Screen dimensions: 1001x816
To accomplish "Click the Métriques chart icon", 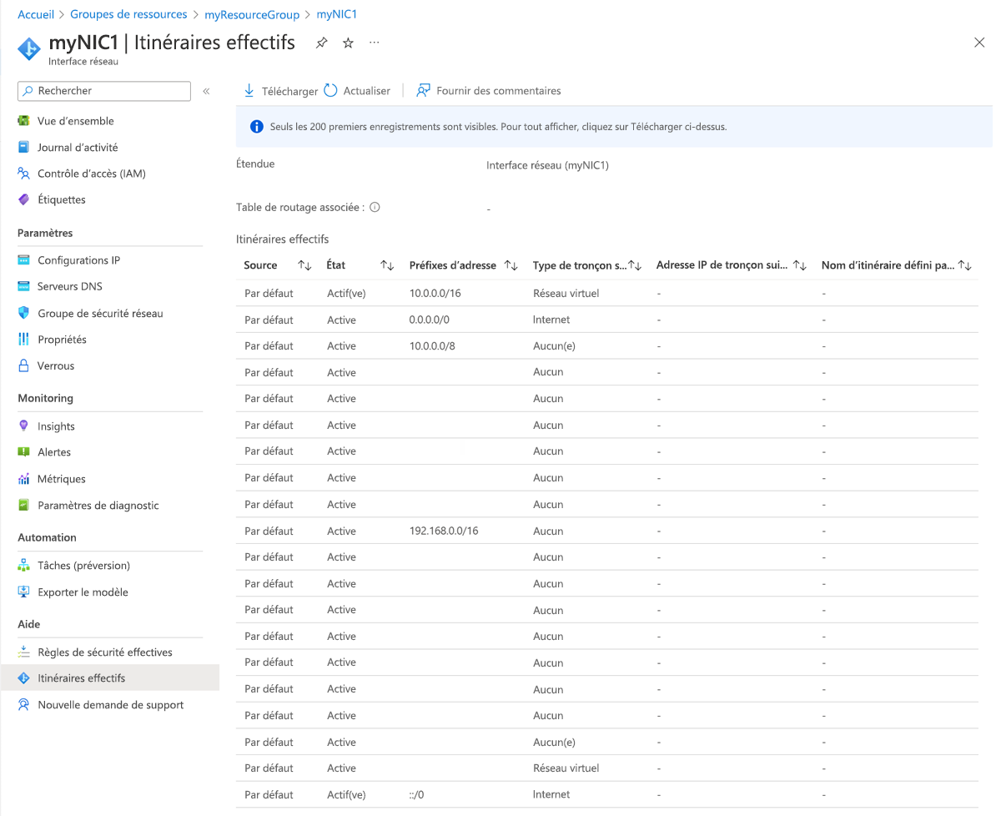I will [23, 479].
